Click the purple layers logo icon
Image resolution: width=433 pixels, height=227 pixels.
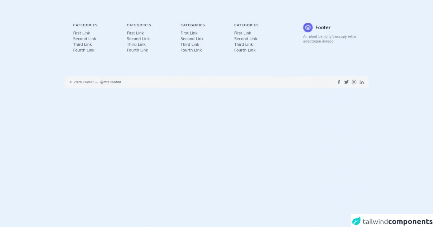pyautogui.click(x=308, y=27)
